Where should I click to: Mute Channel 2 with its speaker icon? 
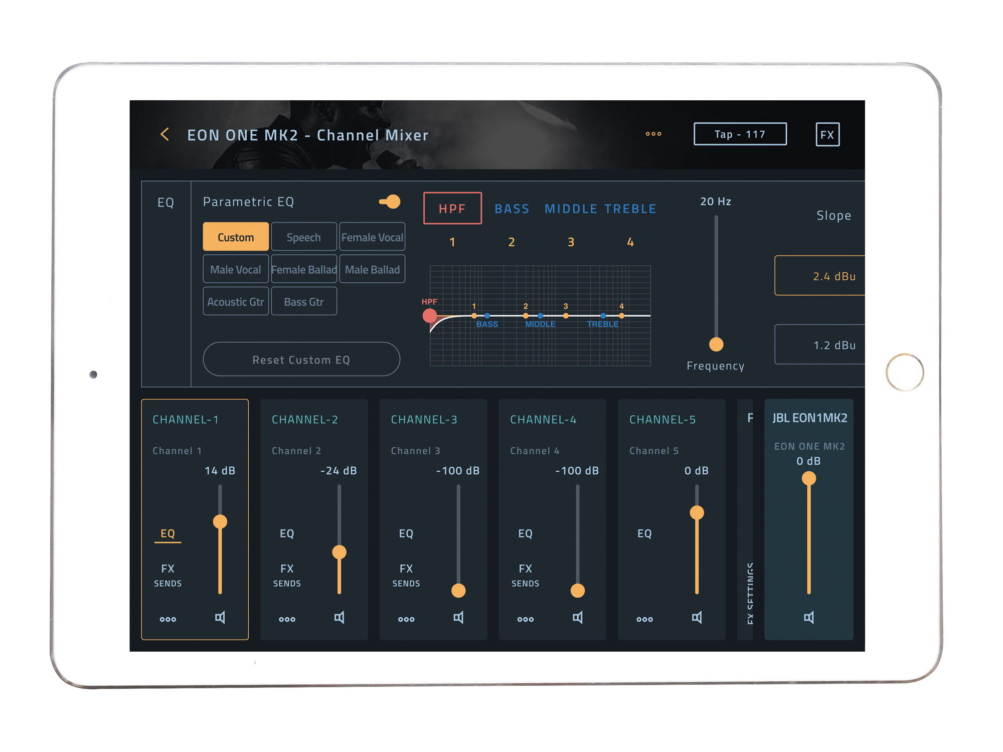[x=340, y=618]
